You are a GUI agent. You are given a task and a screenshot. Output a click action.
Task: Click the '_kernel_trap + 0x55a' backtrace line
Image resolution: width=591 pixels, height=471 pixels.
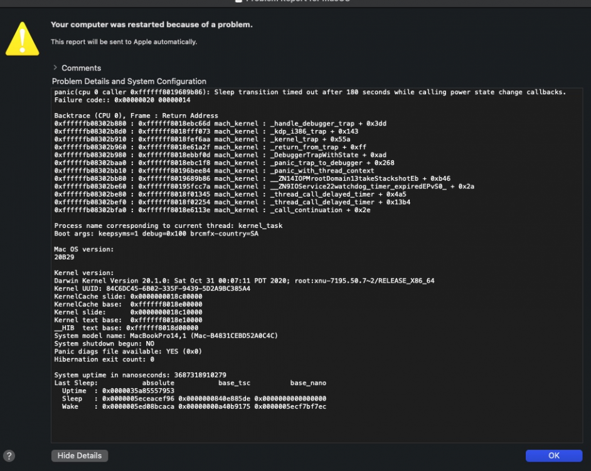[x=202, y=139]
